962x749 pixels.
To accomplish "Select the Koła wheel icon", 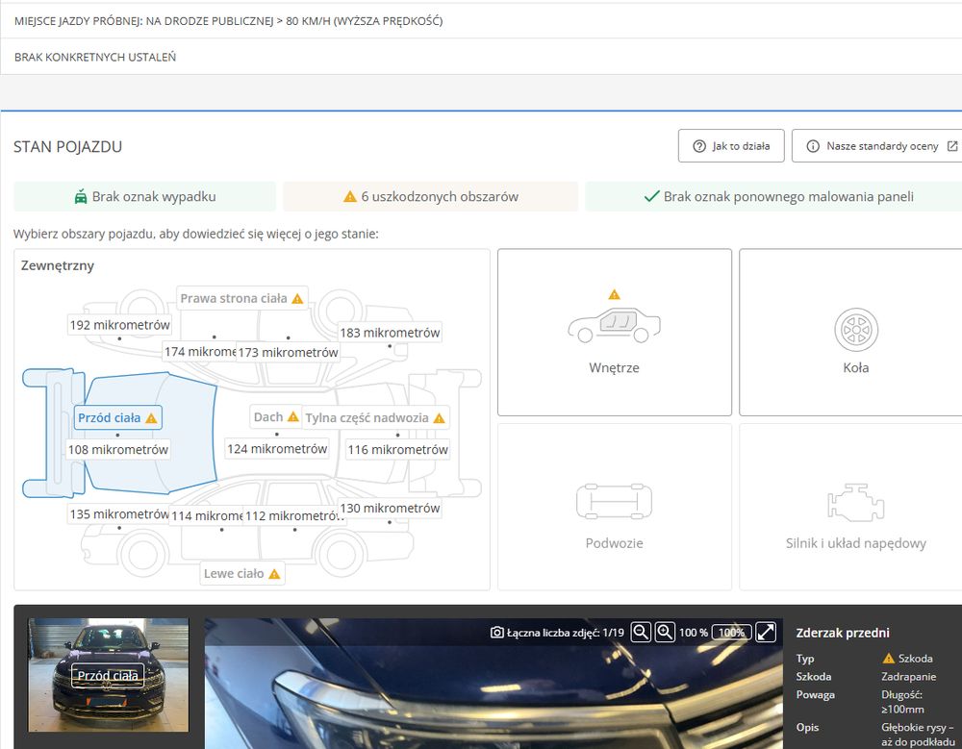I will pyautogui.click(x=856, y=330).
